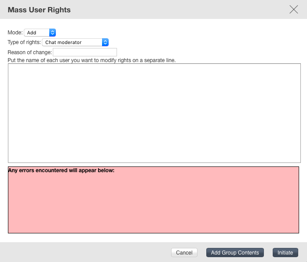The width and height of the screenshot is (307, 262).
Task: Open the Mode dropdown showing Add
Action: (x=40, y=33)
